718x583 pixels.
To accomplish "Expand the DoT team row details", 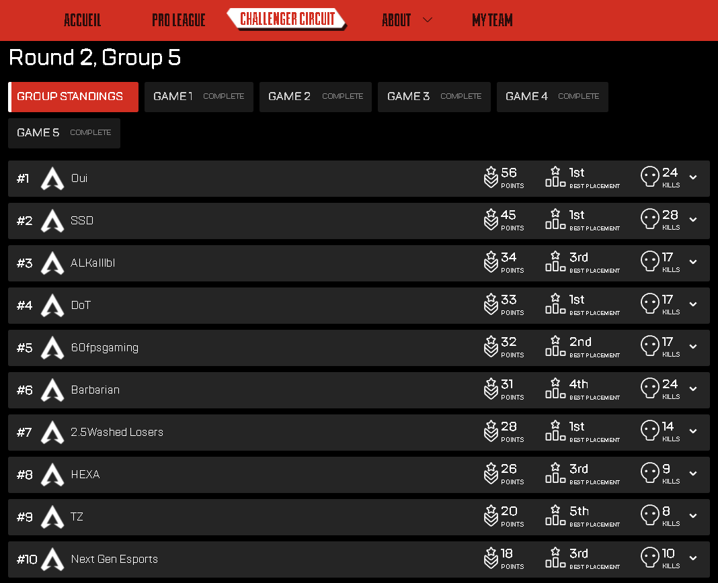I will [693, 304].
